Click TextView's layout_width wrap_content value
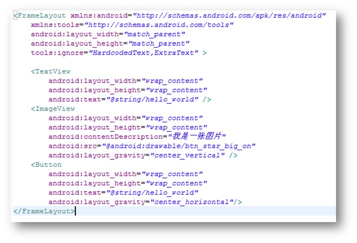The image size is (357, 243). click(172, 81)
